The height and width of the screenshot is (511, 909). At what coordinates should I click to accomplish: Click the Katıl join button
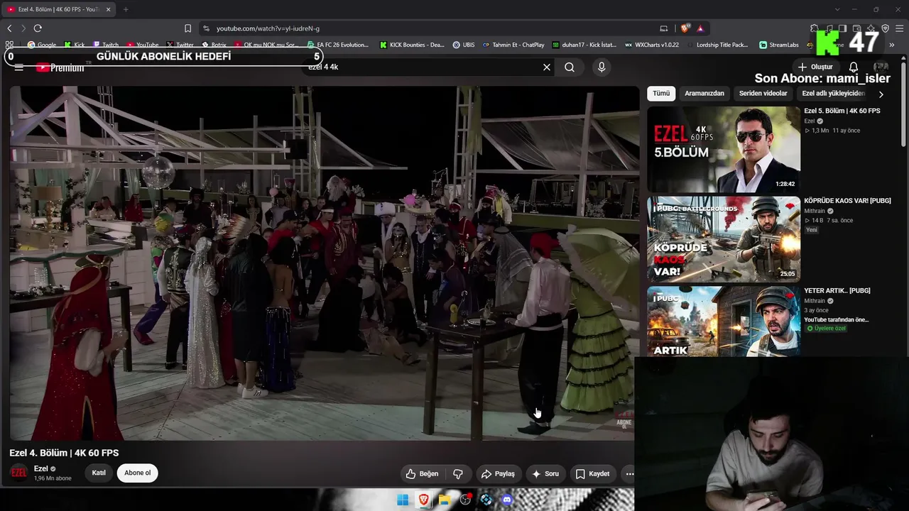99,473
